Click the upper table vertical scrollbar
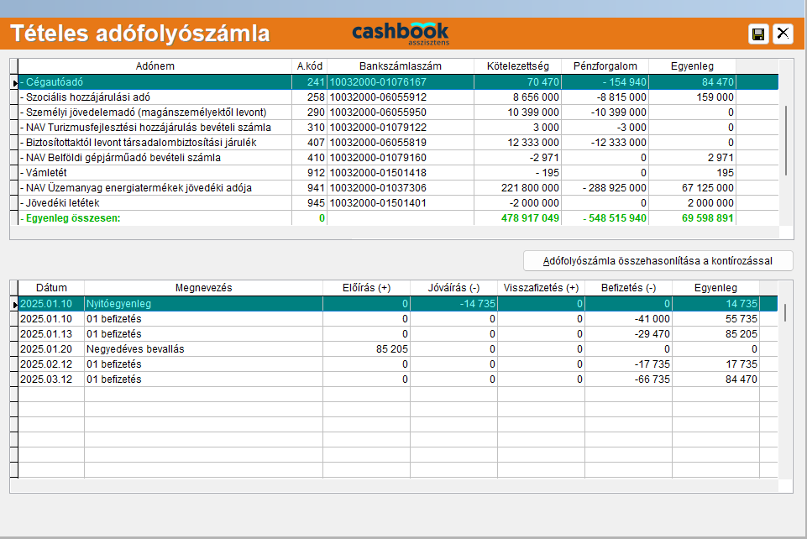807x539 pixels. (x=786, y=140)
